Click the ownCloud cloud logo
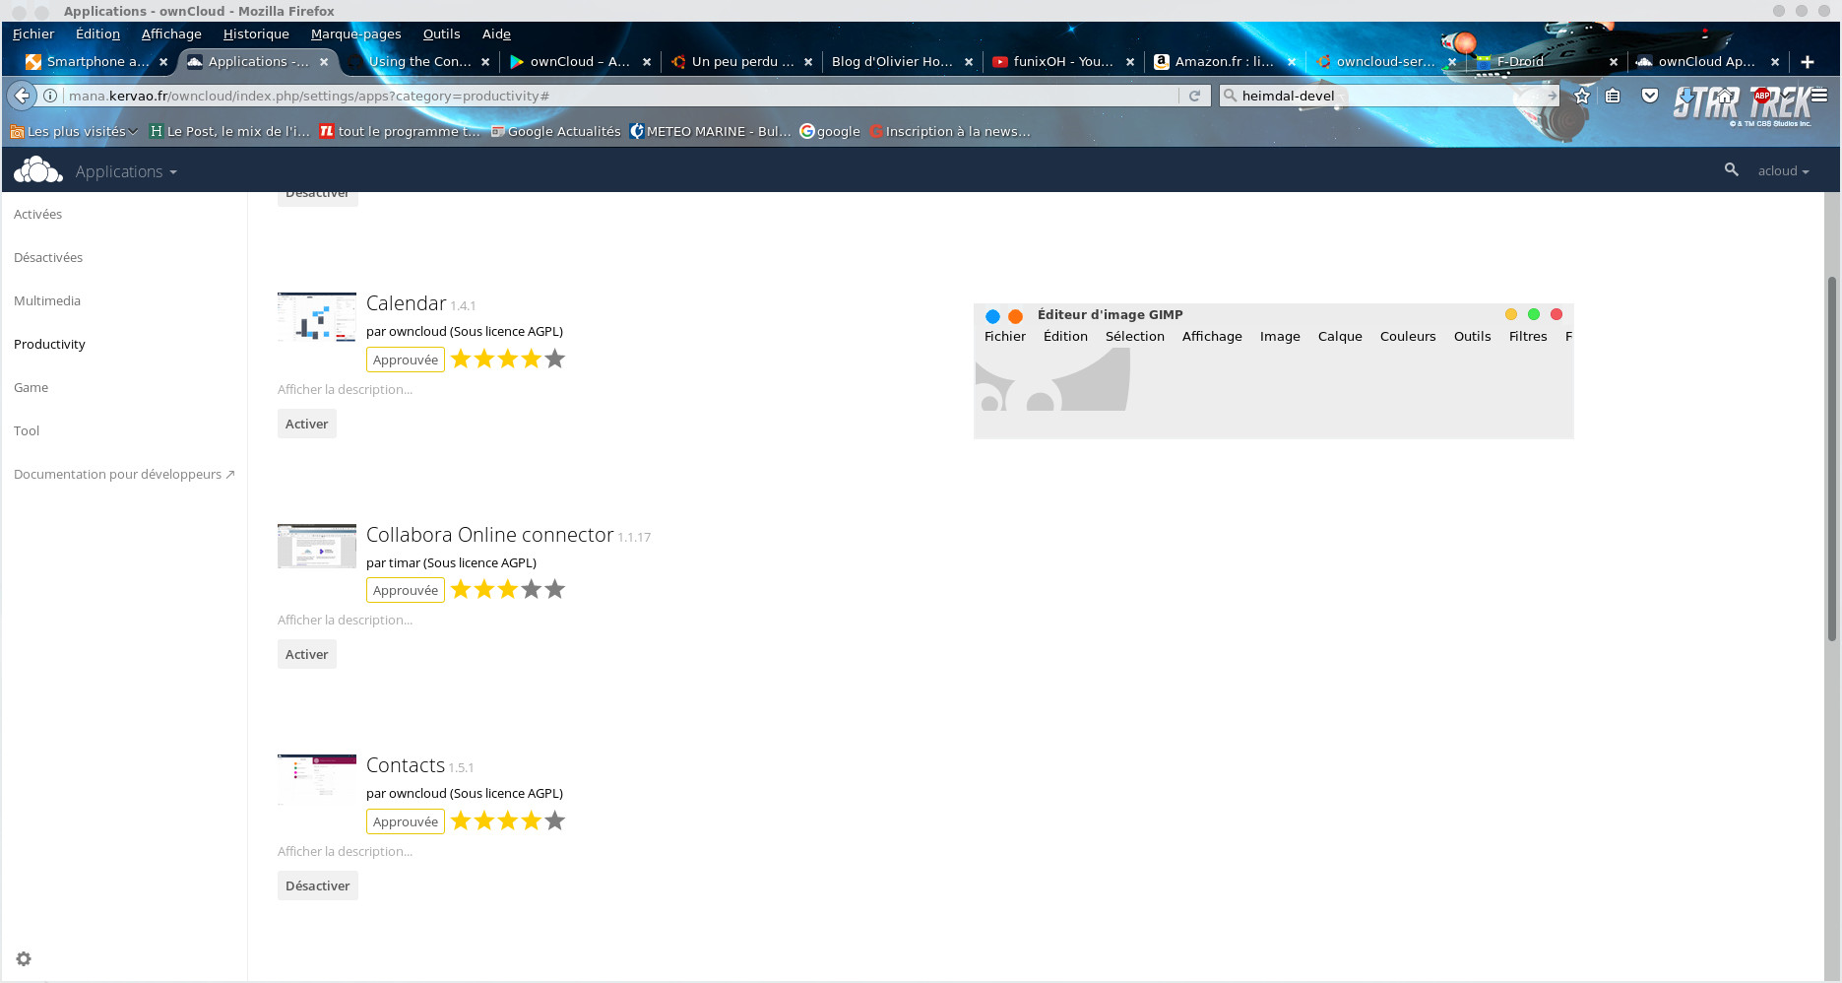The height and width of the screenshot is (983, 1842). pos(37,170)
